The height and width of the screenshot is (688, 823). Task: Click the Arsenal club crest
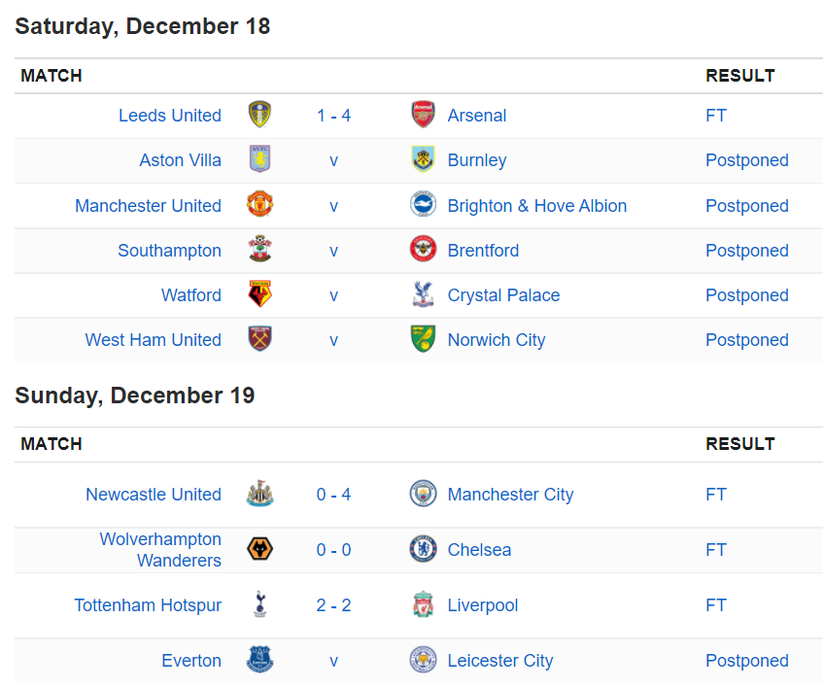[423, 115]
